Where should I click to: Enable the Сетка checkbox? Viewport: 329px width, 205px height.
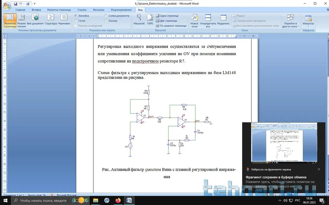(x=76, y=21)
